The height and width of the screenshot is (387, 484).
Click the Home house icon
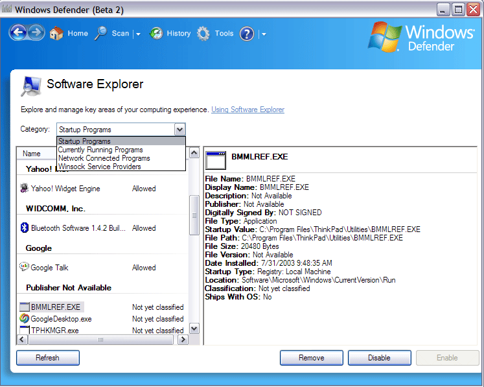click(x=56, y=33)
